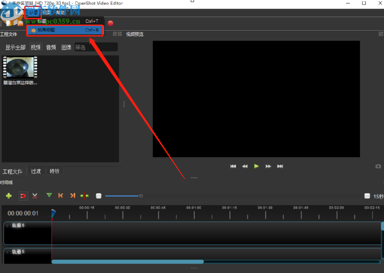Click the 15秒 zoom label
Screen dimensions: 384x273
click(x=378, y=196)
